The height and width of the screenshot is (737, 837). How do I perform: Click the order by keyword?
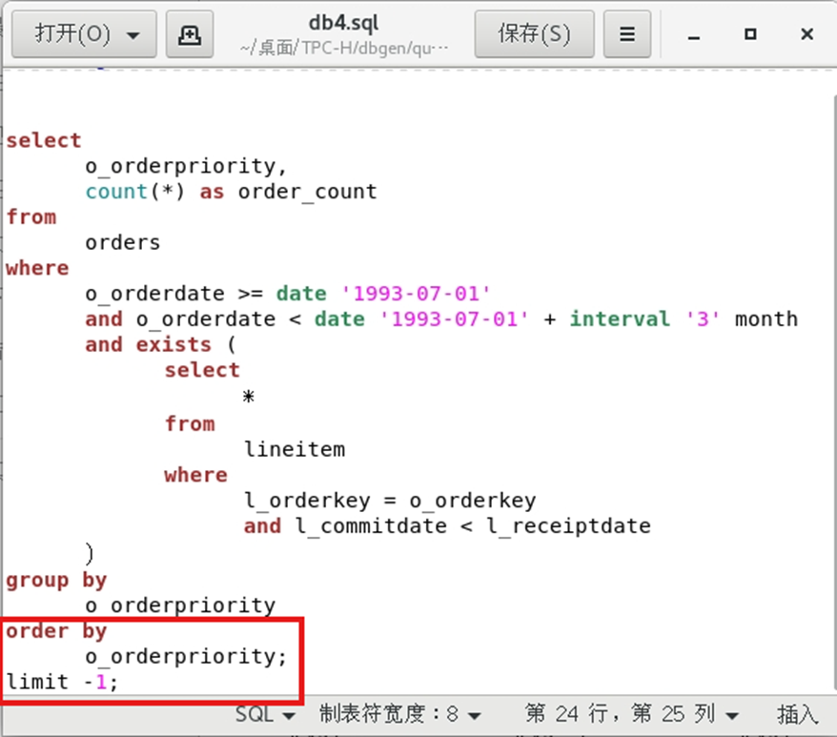point(56,631)
